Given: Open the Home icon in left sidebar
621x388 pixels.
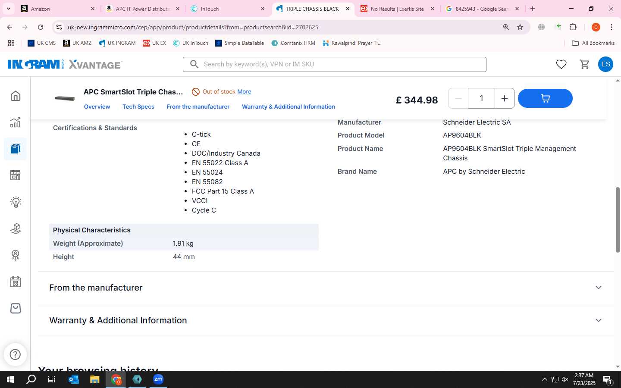Looking at the screenshot, I should (16, 96).
